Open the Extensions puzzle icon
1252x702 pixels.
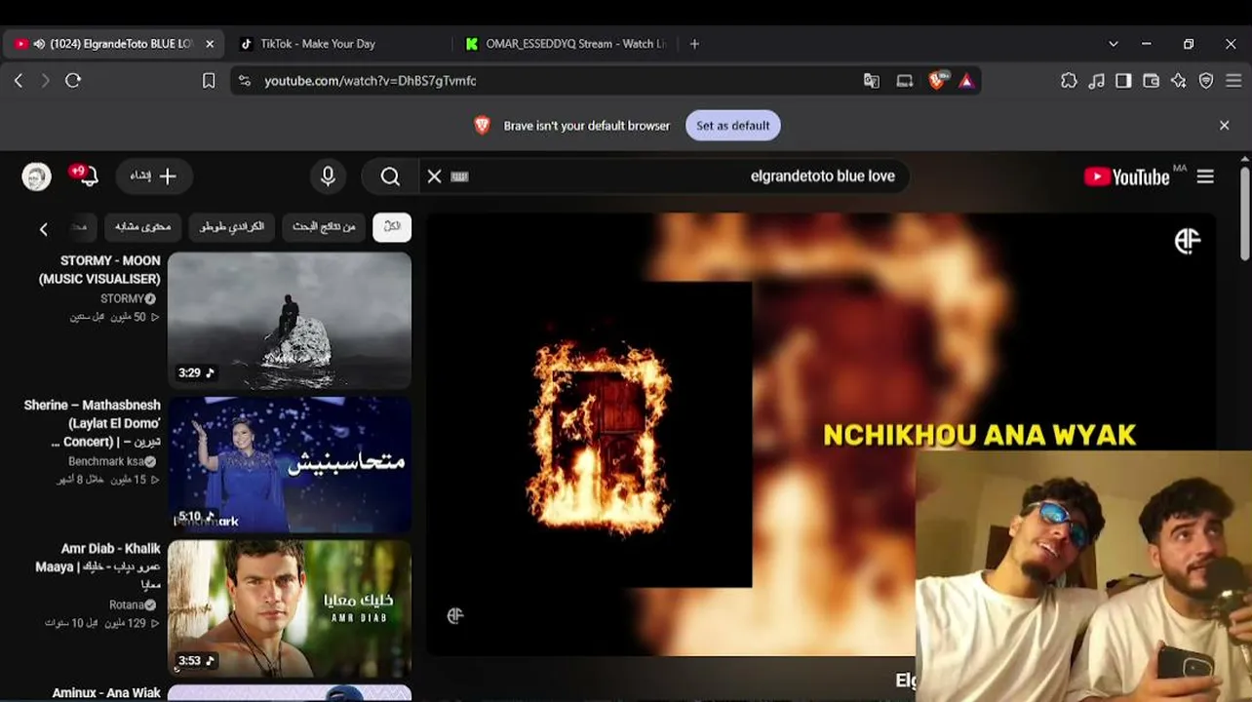point(1070,81)
